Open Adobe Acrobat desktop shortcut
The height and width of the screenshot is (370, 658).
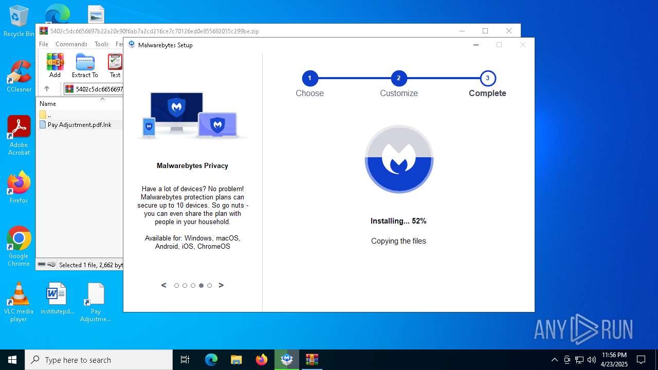19,136
